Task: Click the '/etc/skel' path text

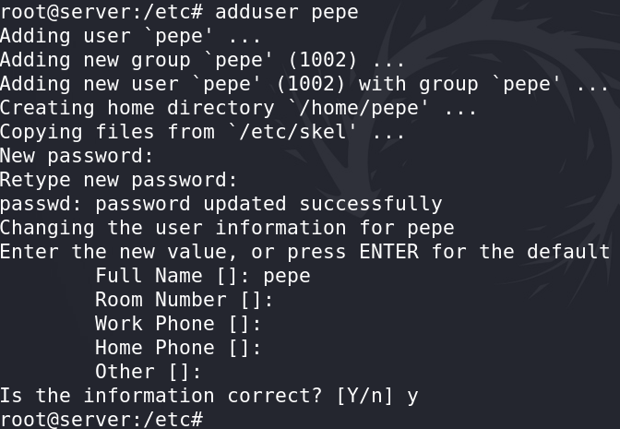Action: (x=293, y=132)
